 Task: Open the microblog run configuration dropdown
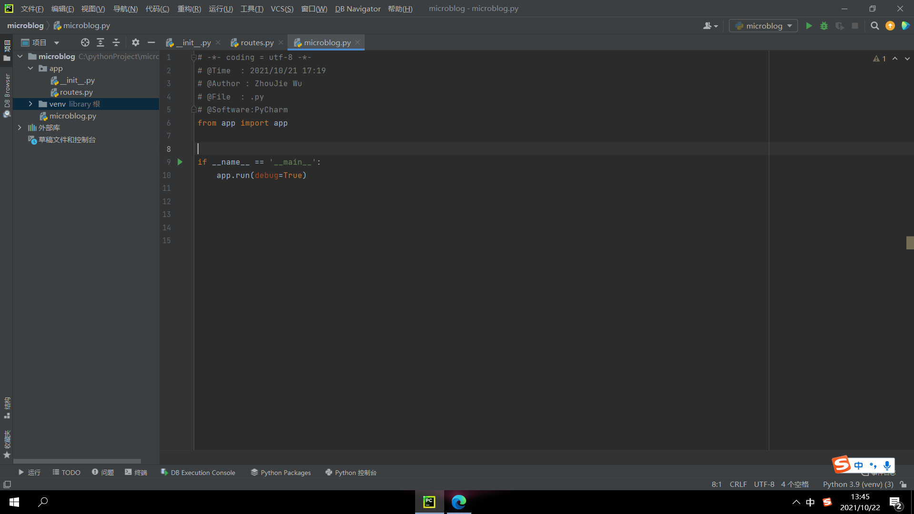(x=764, y=26)
